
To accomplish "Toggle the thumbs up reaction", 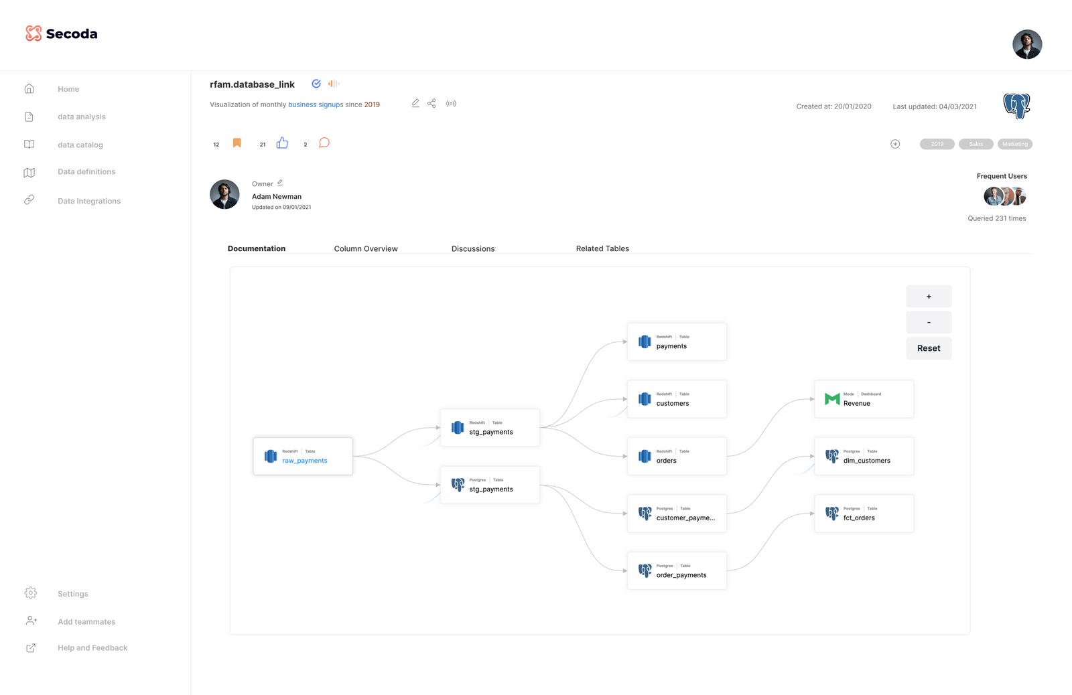I will 282,143.
